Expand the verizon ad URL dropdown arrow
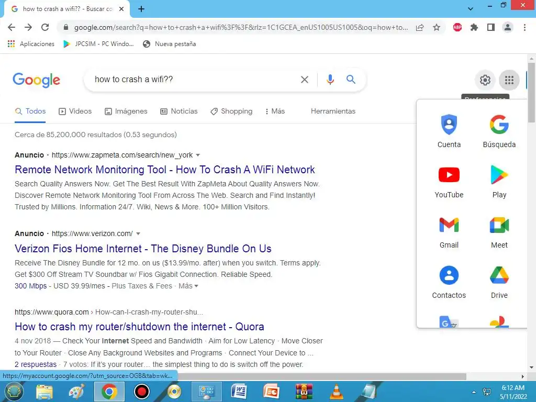This screenshot has height=402, width=536. (138, 234)
